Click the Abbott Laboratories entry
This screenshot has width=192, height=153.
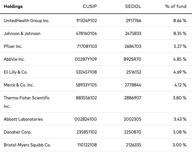[23, 119]
